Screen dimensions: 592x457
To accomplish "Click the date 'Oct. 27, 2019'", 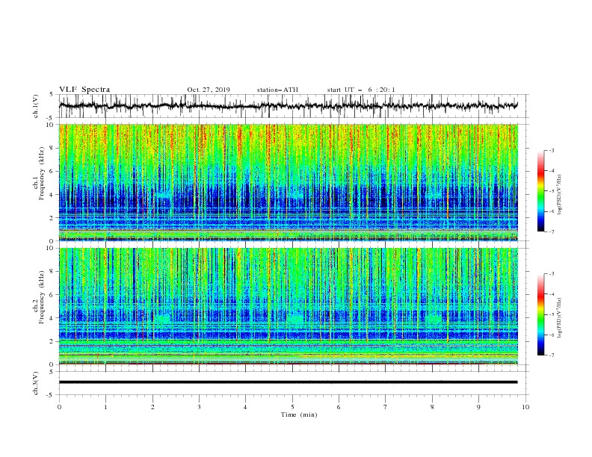I will 209,90.
